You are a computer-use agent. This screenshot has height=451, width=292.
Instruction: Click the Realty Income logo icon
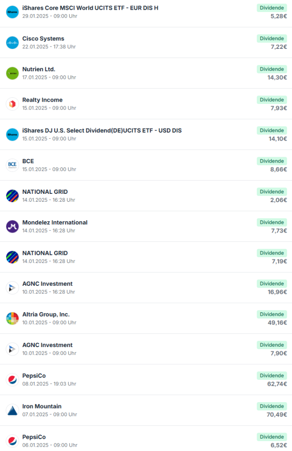pos(12,104)
